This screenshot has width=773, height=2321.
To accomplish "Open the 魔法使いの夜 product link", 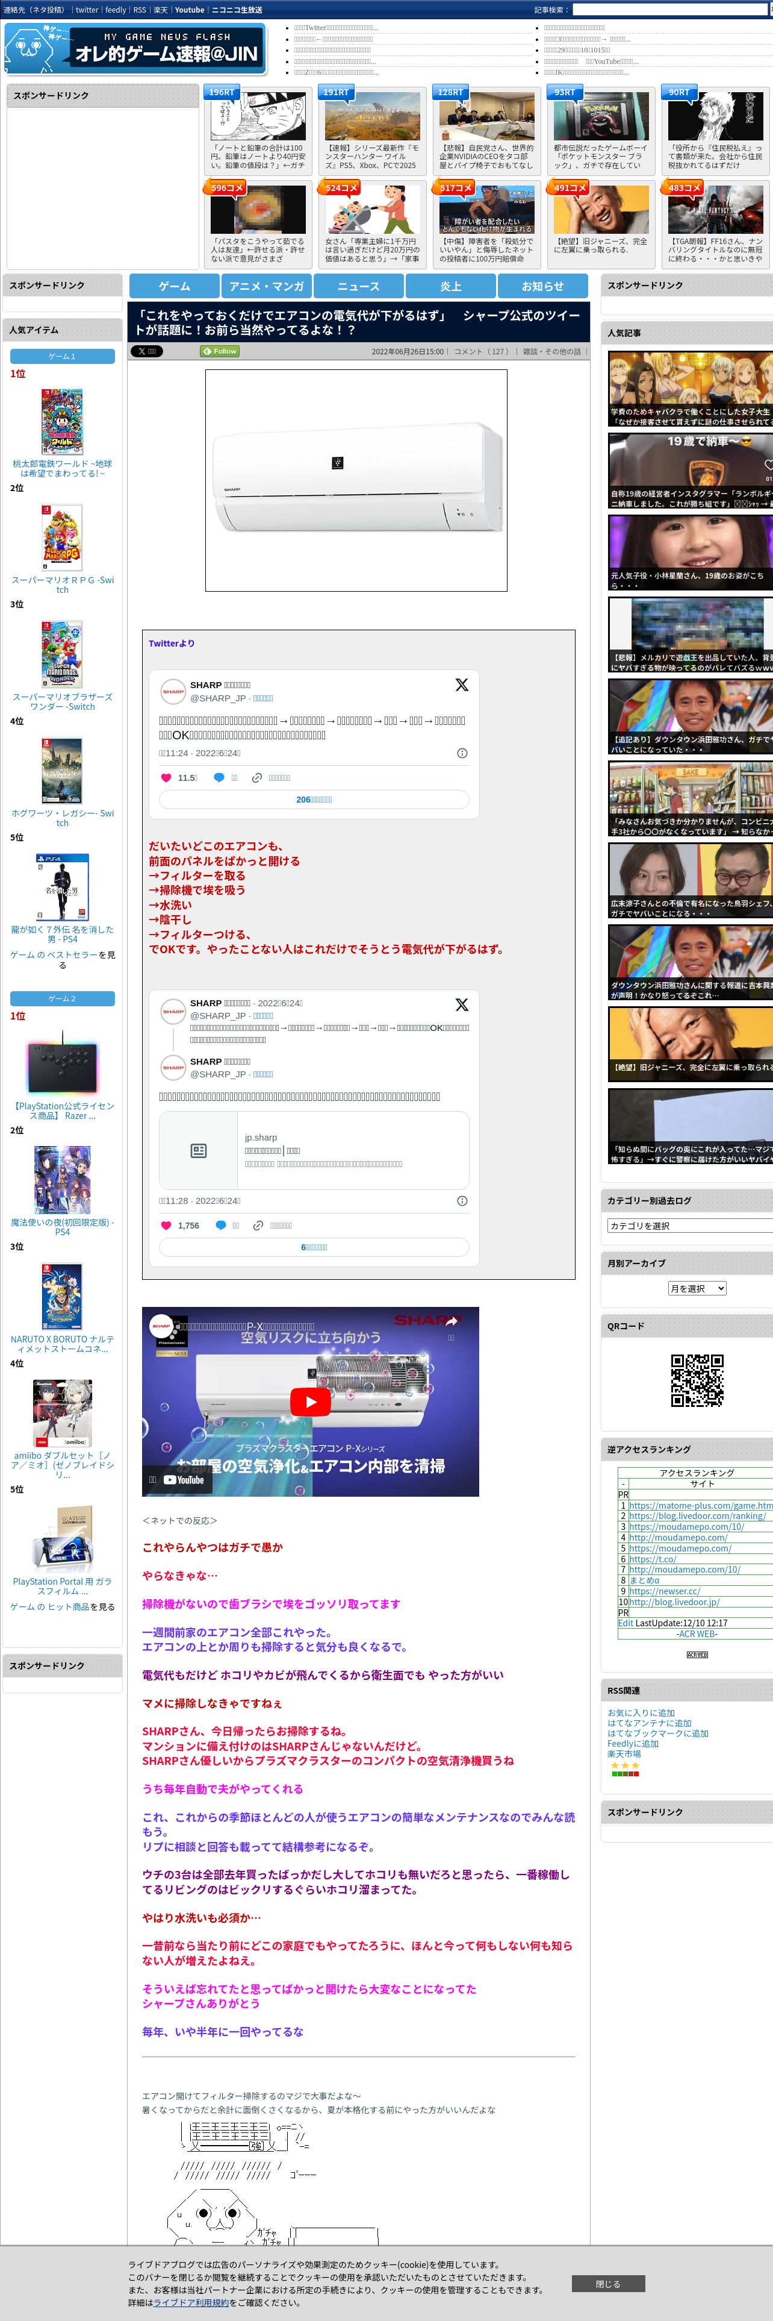I will (62, 1226).
